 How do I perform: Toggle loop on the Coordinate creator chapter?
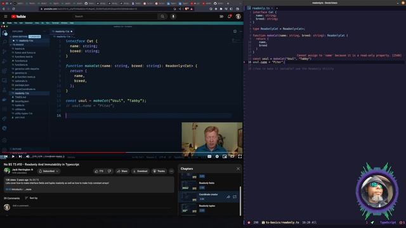[235, 197]
